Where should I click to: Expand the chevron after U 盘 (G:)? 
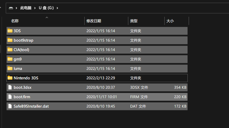57,8
